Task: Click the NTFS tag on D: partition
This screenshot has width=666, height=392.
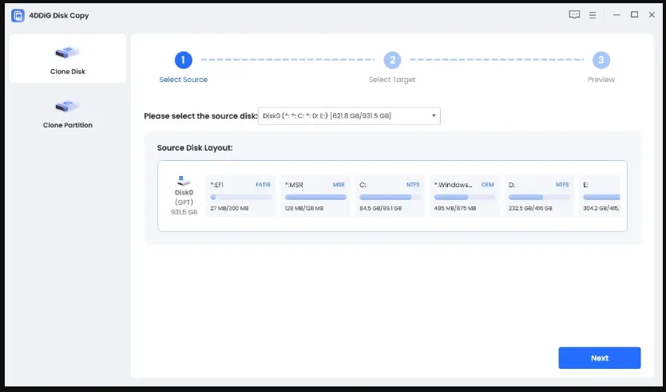Action: tap(562, 185)
